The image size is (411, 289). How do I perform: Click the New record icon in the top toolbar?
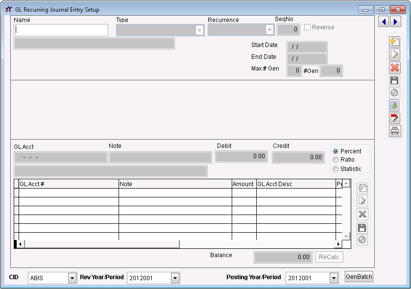click(394, 42)
